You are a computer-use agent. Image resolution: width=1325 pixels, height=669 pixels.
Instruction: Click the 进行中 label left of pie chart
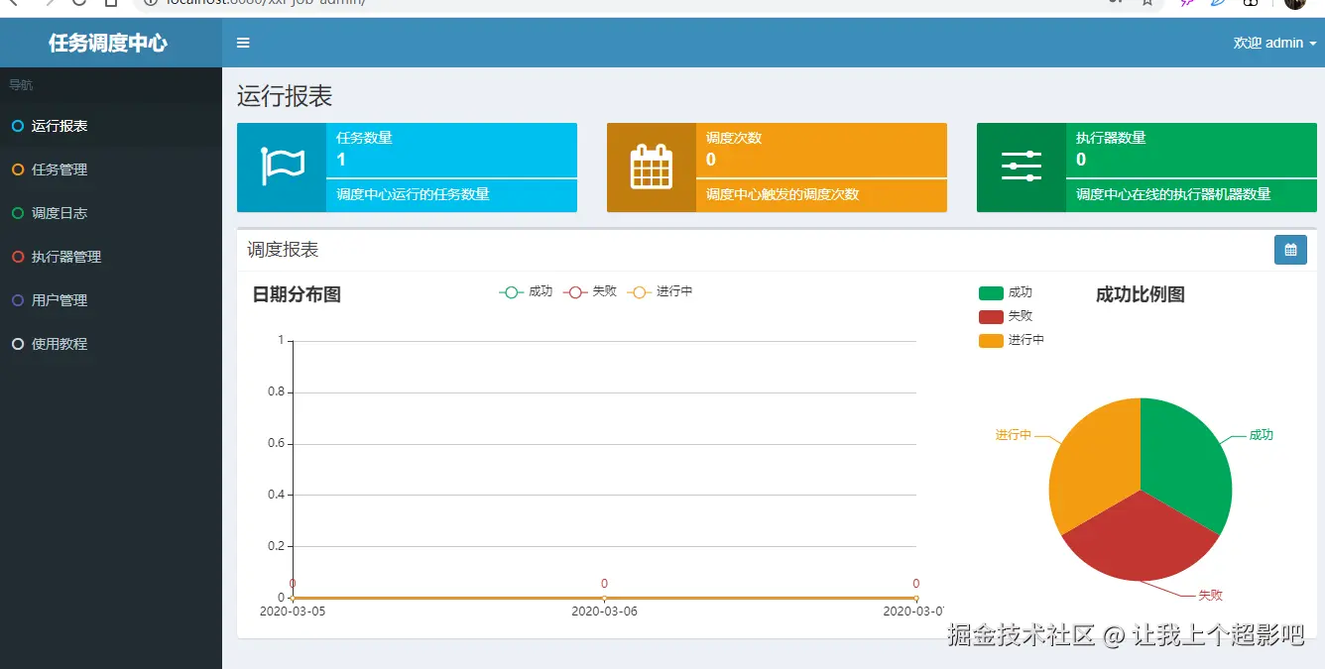1014,435
